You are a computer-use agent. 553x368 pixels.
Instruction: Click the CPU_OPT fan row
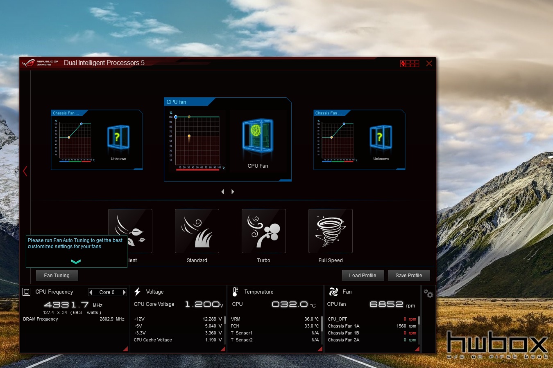(372, 319)
